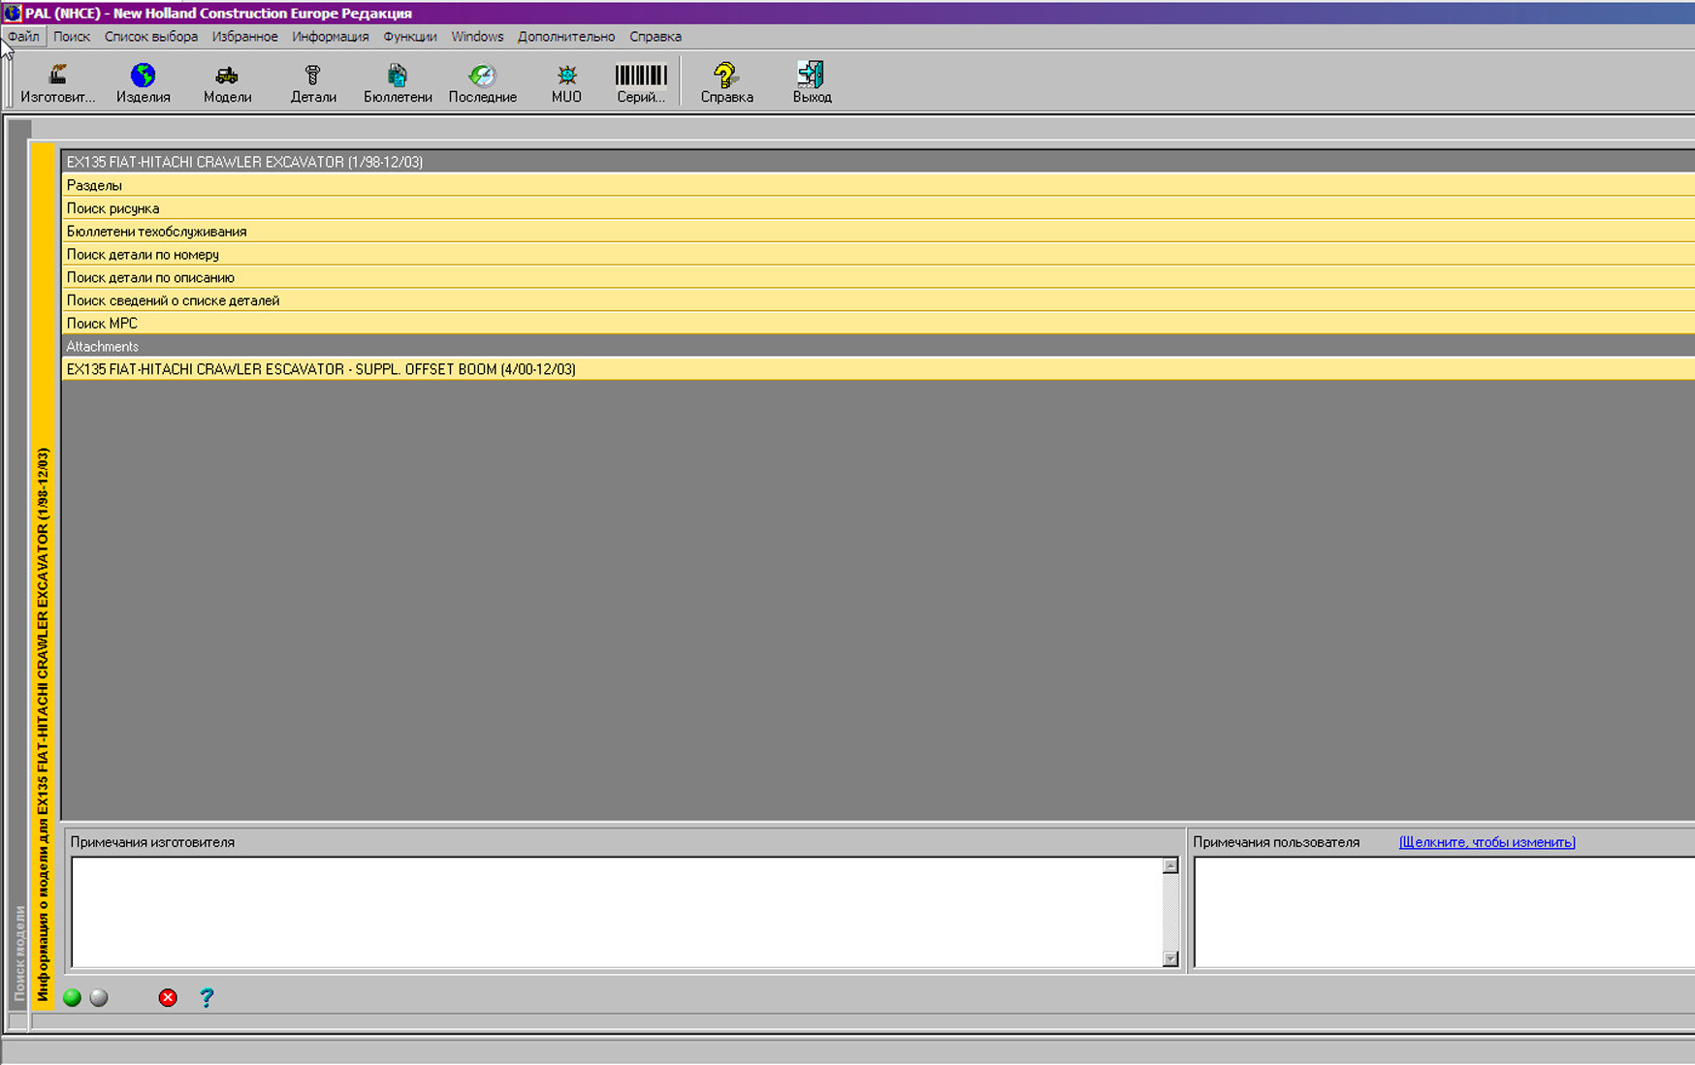1695x1065 pixels.
Task: Open the Избранное menu
Action: 244,37
